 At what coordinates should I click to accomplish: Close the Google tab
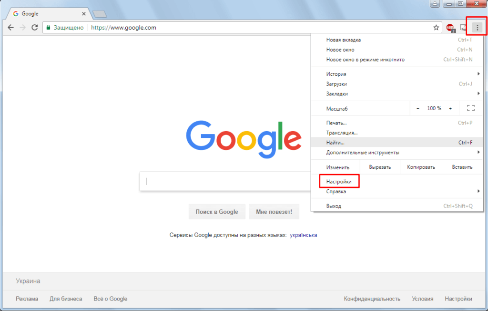click(84, 14)
